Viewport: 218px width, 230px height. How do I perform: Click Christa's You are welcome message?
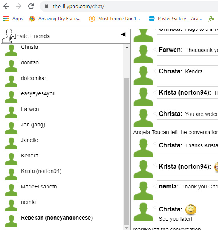(187, 114)
